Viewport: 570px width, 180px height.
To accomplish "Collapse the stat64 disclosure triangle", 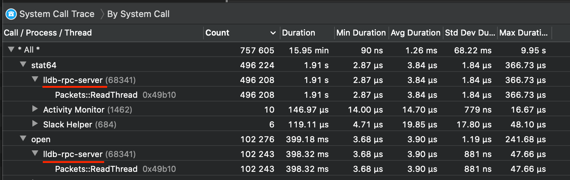I will pos(23,65).
